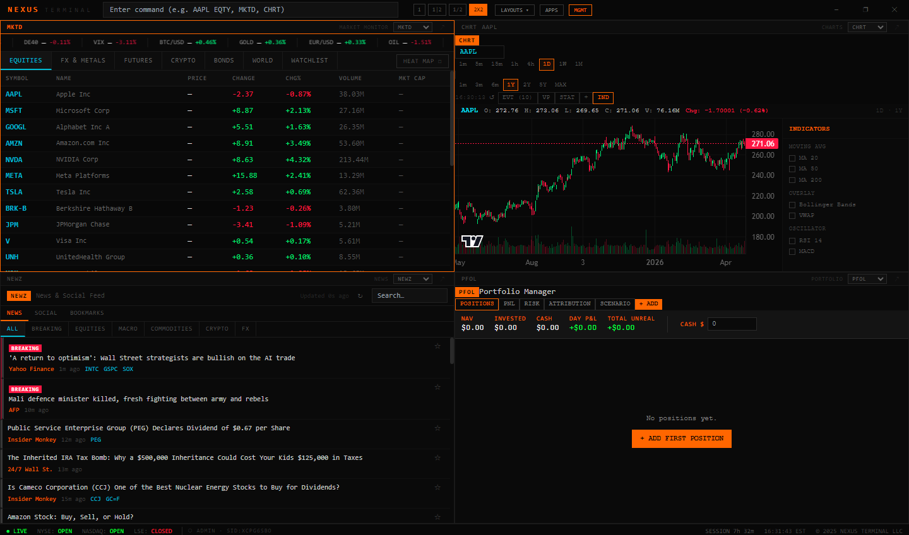This screenshot has height=535, width=909.
Task: Open the MKTD panel selector dropdown
Action: click(413, 27)
